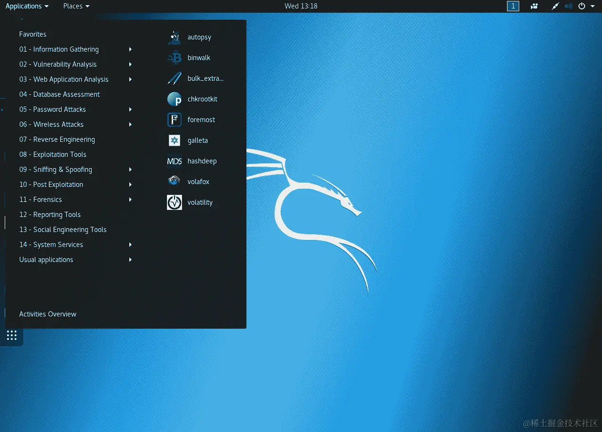Viewport: 602px width, 432px height.
Task: Click the workspace indicator numbered 1
Action: 513,6
